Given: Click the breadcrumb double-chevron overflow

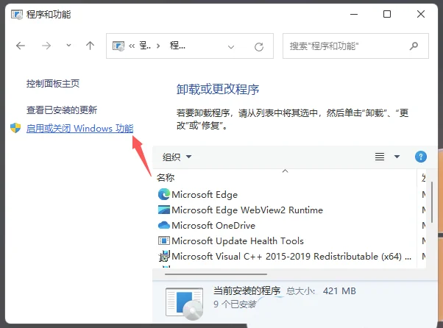Looking at the screenshot, I should (x=132, y=46).
